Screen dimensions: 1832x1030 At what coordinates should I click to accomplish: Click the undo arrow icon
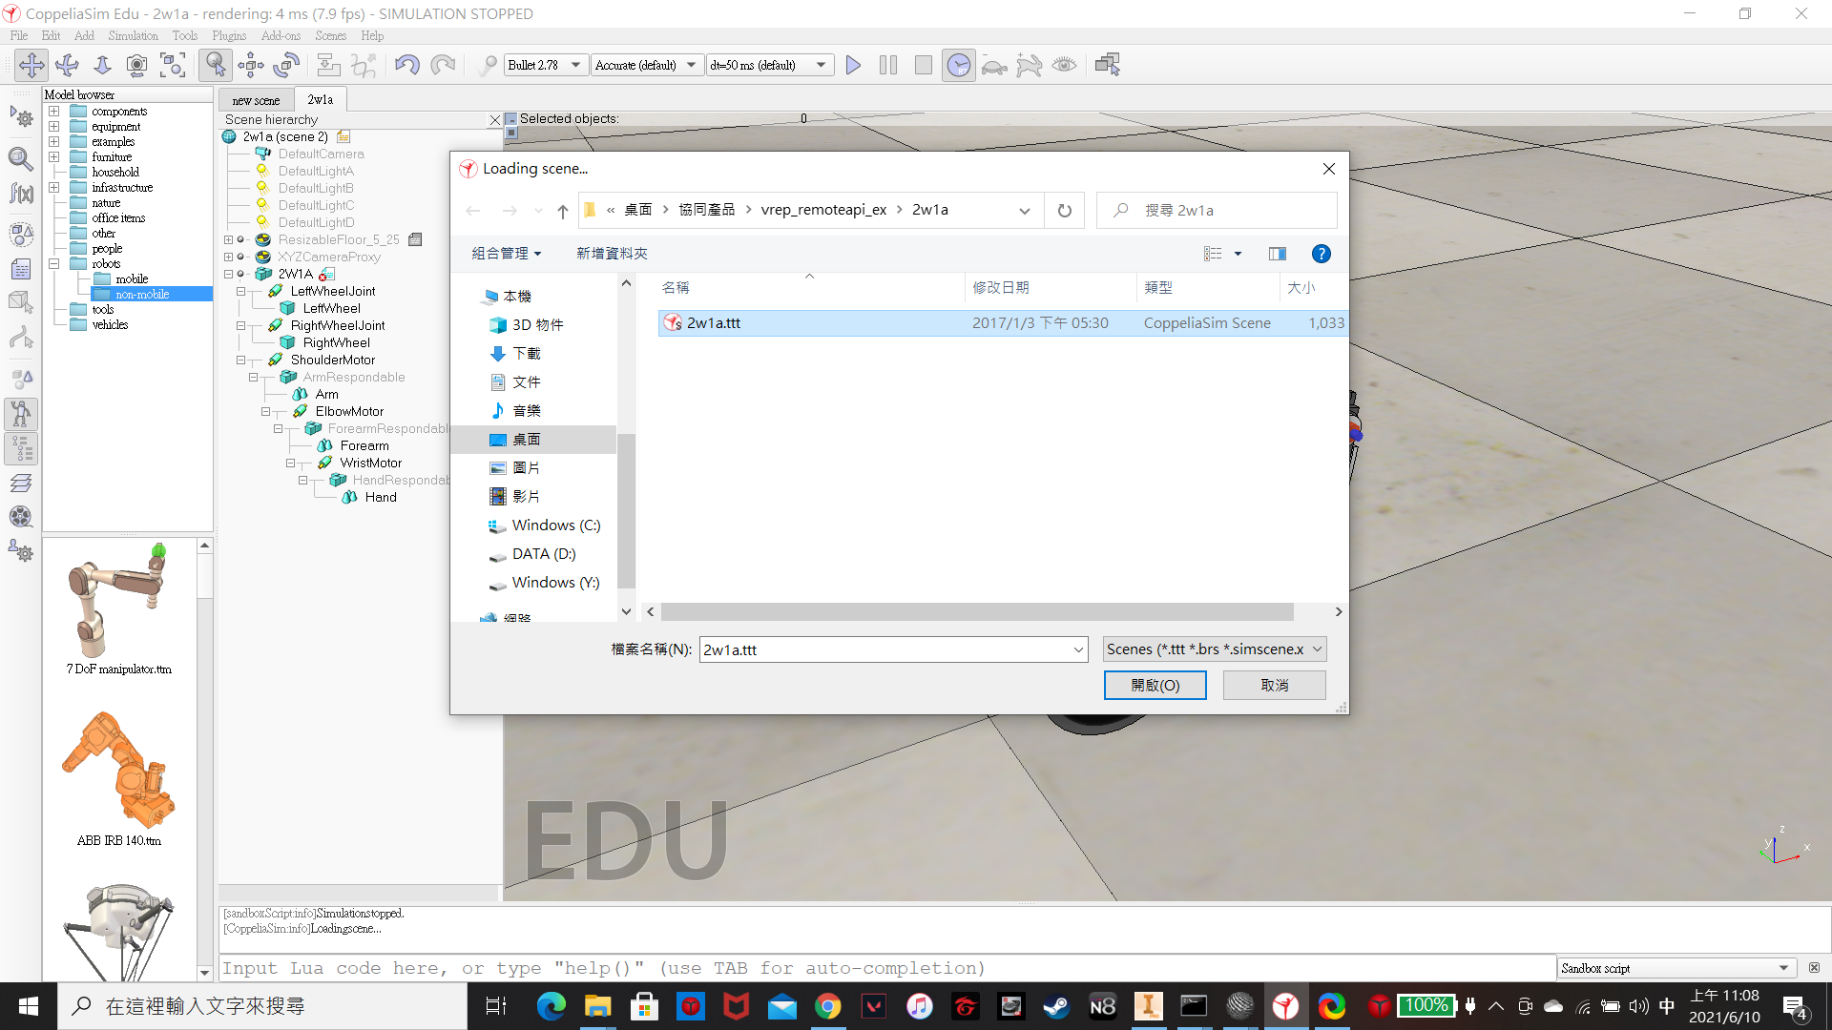click(407, 65)
